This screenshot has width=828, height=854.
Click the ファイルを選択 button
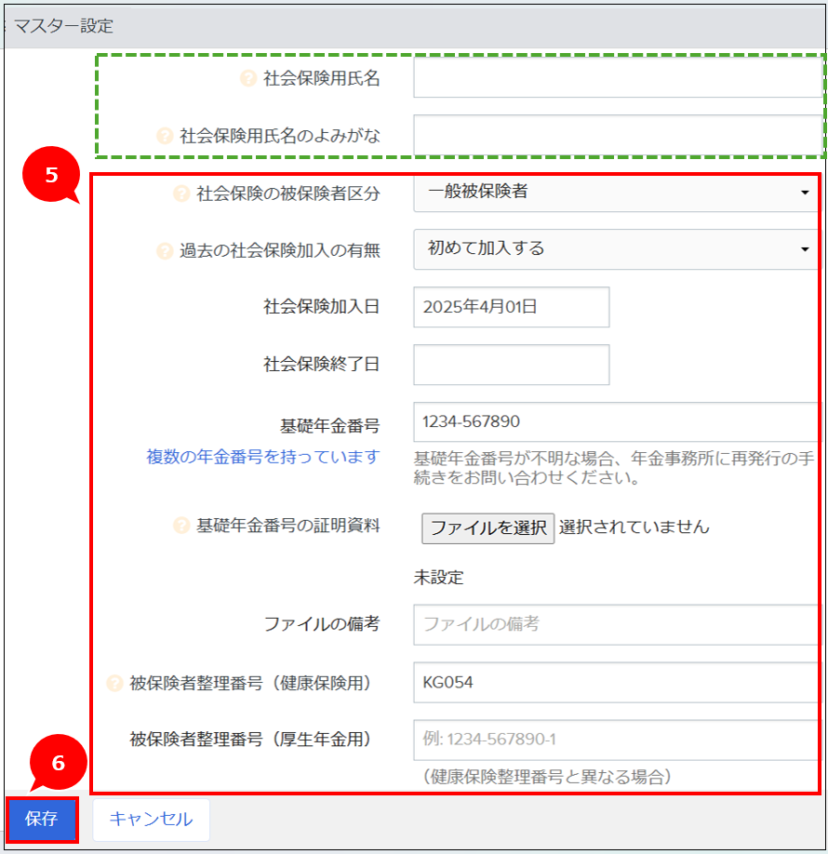point(488,527)
